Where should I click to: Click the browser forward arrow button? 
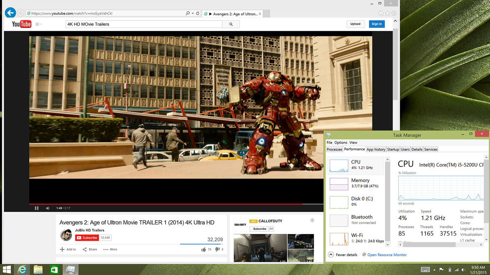tap(21, 13)
